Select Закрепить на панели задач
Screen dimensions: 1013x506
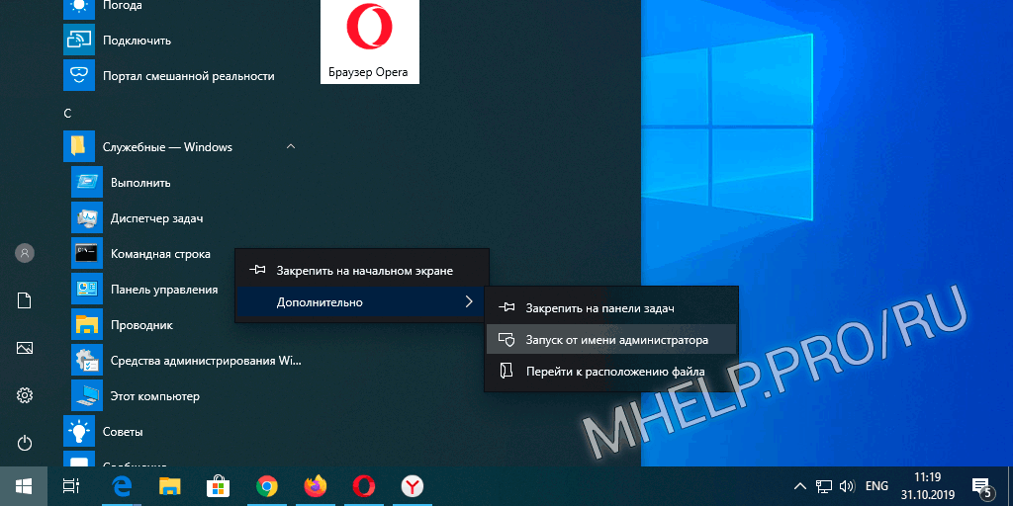coord(610,308)
